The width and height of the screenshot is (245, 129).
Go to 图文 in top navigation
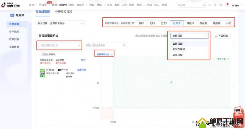pyautogui.click(x=72, y=5)
